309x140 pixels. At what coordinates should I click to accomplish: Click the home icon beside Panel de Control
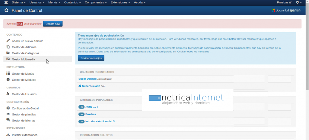6,10
